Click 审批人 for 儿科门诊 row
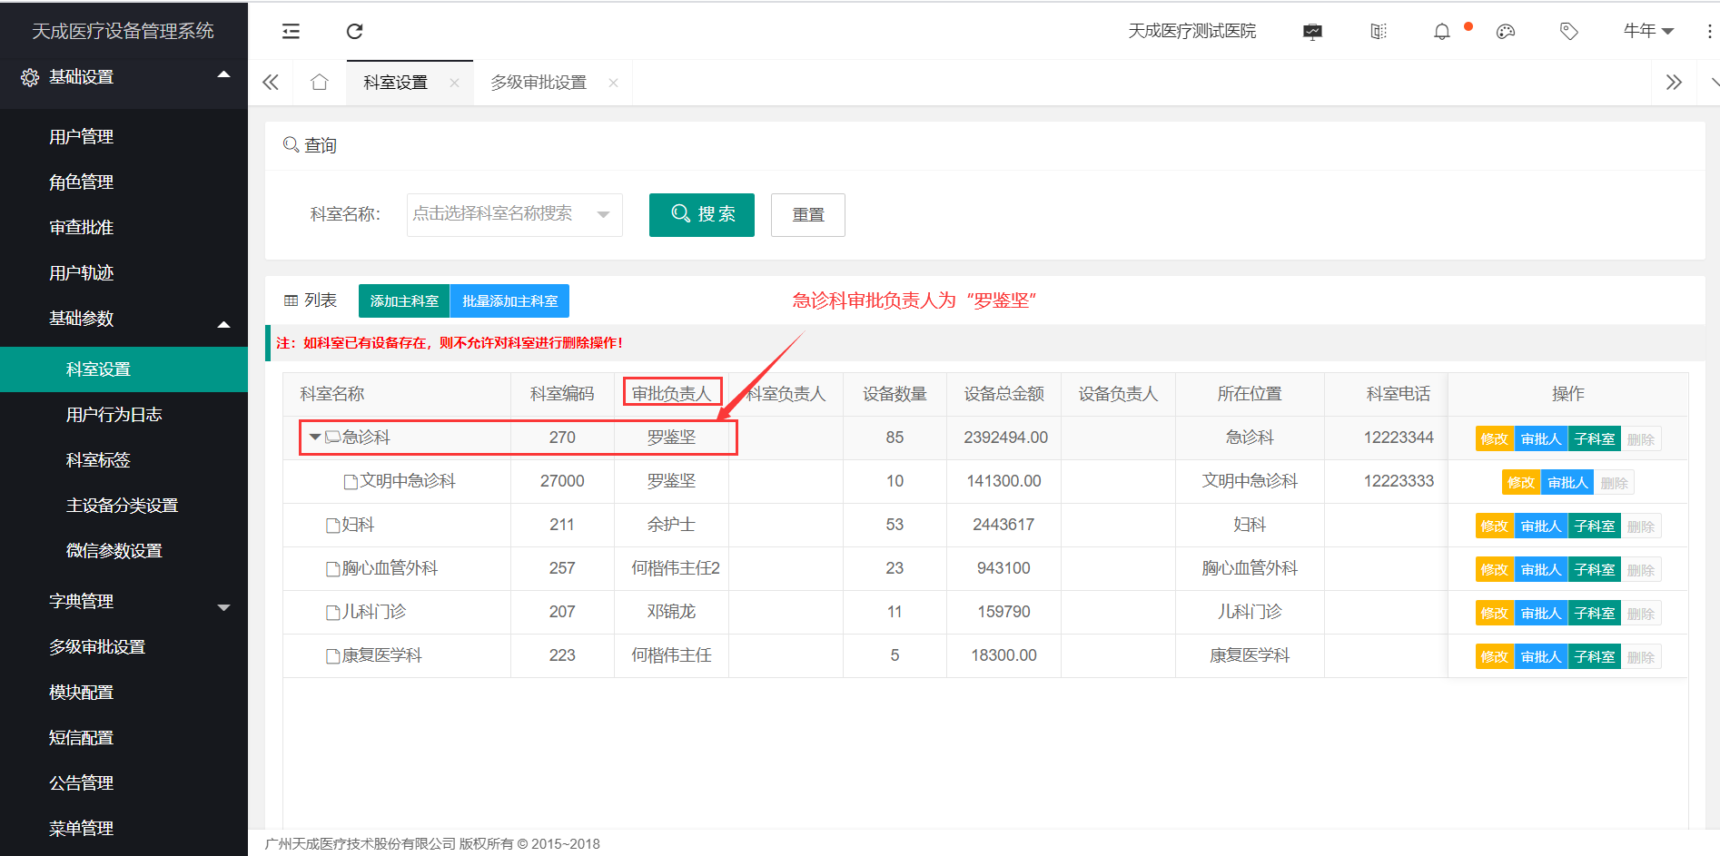The width and height of the screenshot is (1720, 856). (x=1541, y=614)
